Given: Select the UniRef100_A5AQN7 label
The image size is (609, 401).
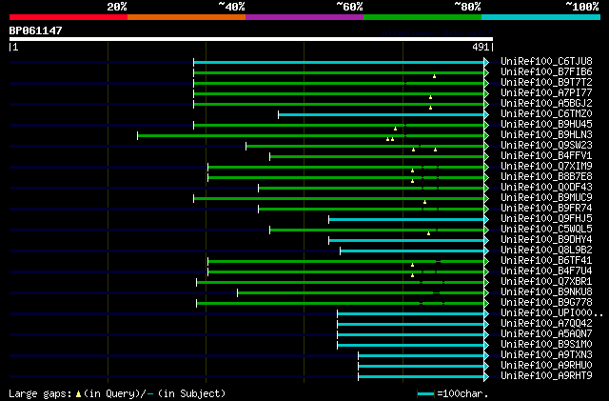Looking at the screenshot, I should coord(546,334).
